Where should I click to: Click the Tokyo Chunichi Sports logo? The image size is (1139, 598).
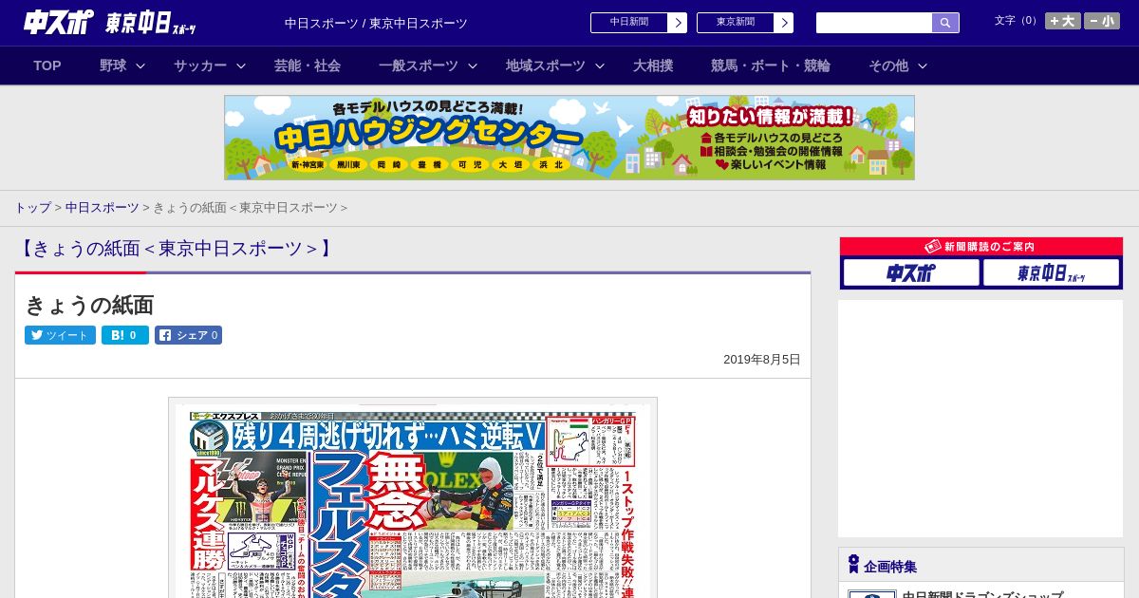click(151, 23)
